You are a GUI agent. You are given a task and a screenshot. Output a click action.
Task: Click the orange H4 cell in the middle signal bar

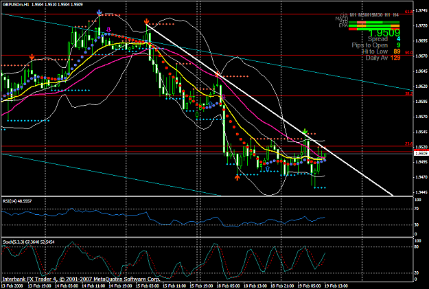pyautogui.click(x=395, y=25)
